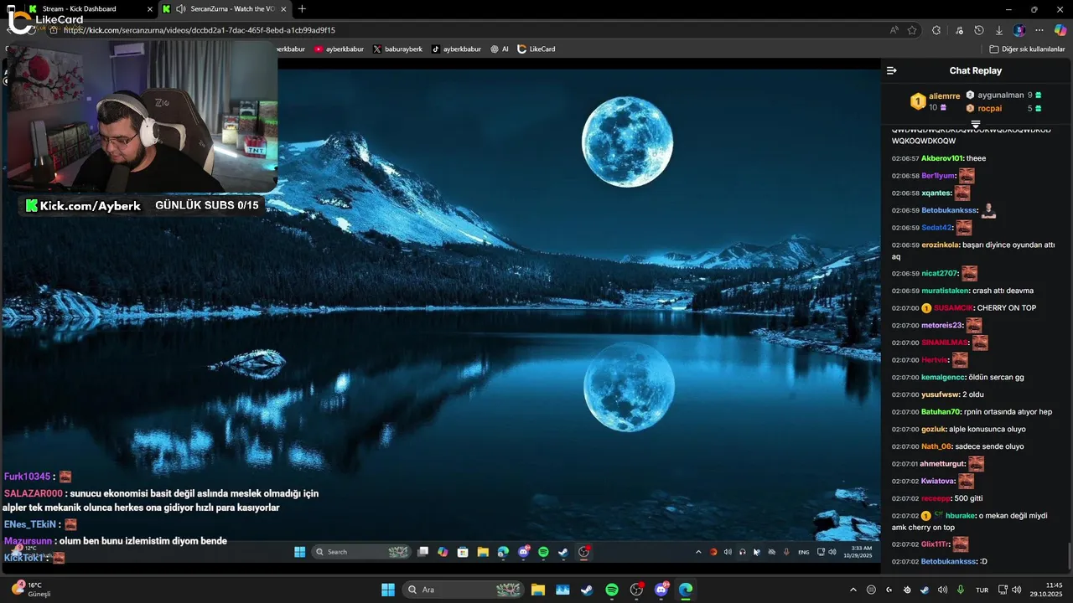Image resolution: width=1073 pixels, height=603 pixels.
Task: Click chat username muratistaken
Action: 945,291
